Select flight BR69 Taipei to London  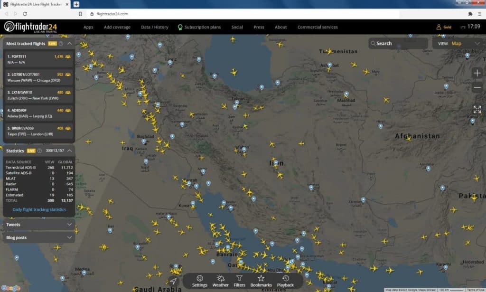[39, 131]
